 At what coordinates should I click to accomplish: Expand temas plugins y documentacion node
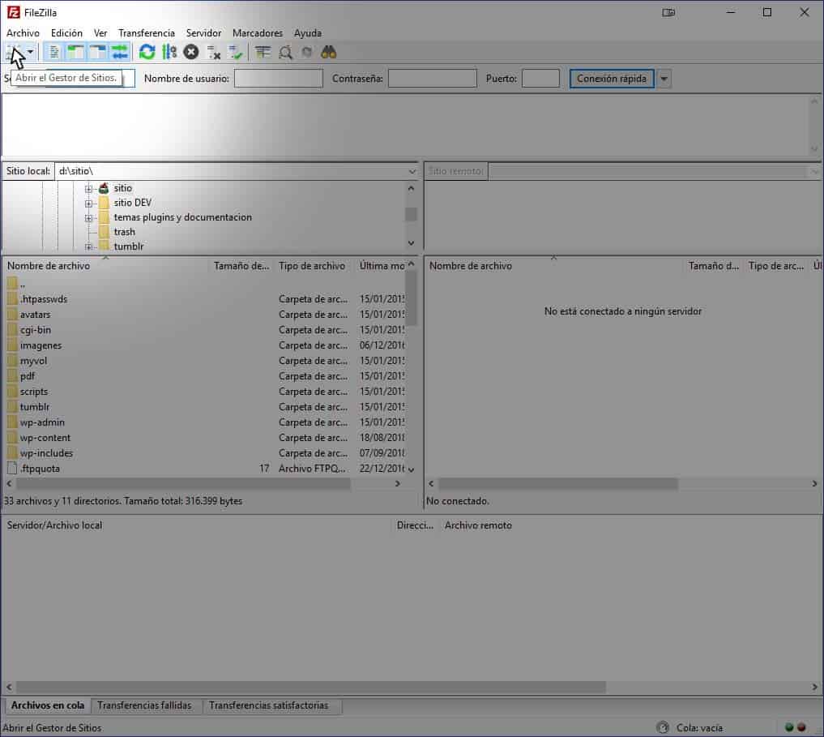pos(88,218)
